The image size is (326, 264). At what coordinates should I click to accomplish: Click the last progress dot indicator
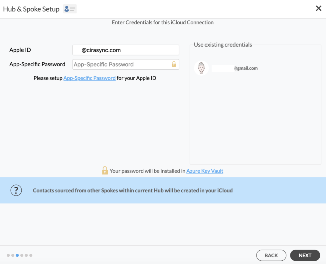click(x=31, y=255)
